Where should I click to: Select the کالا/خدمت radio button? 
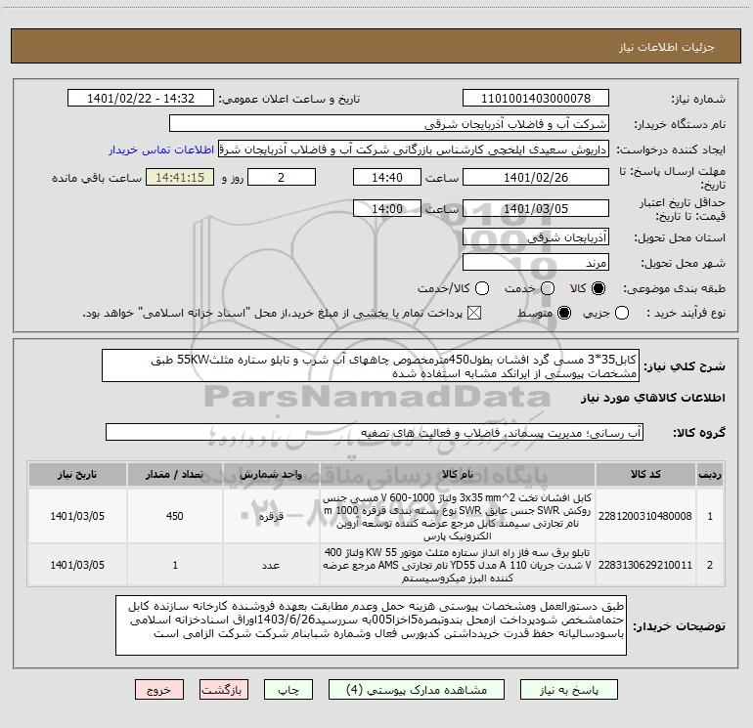tap(482, 288)
